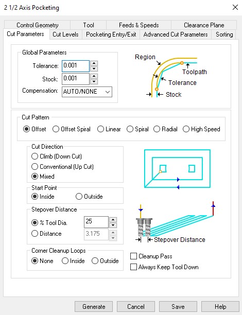Click the % Tool Dia. value field
Viewport: 242px width, 315px height.
click(x=96, y=222)
